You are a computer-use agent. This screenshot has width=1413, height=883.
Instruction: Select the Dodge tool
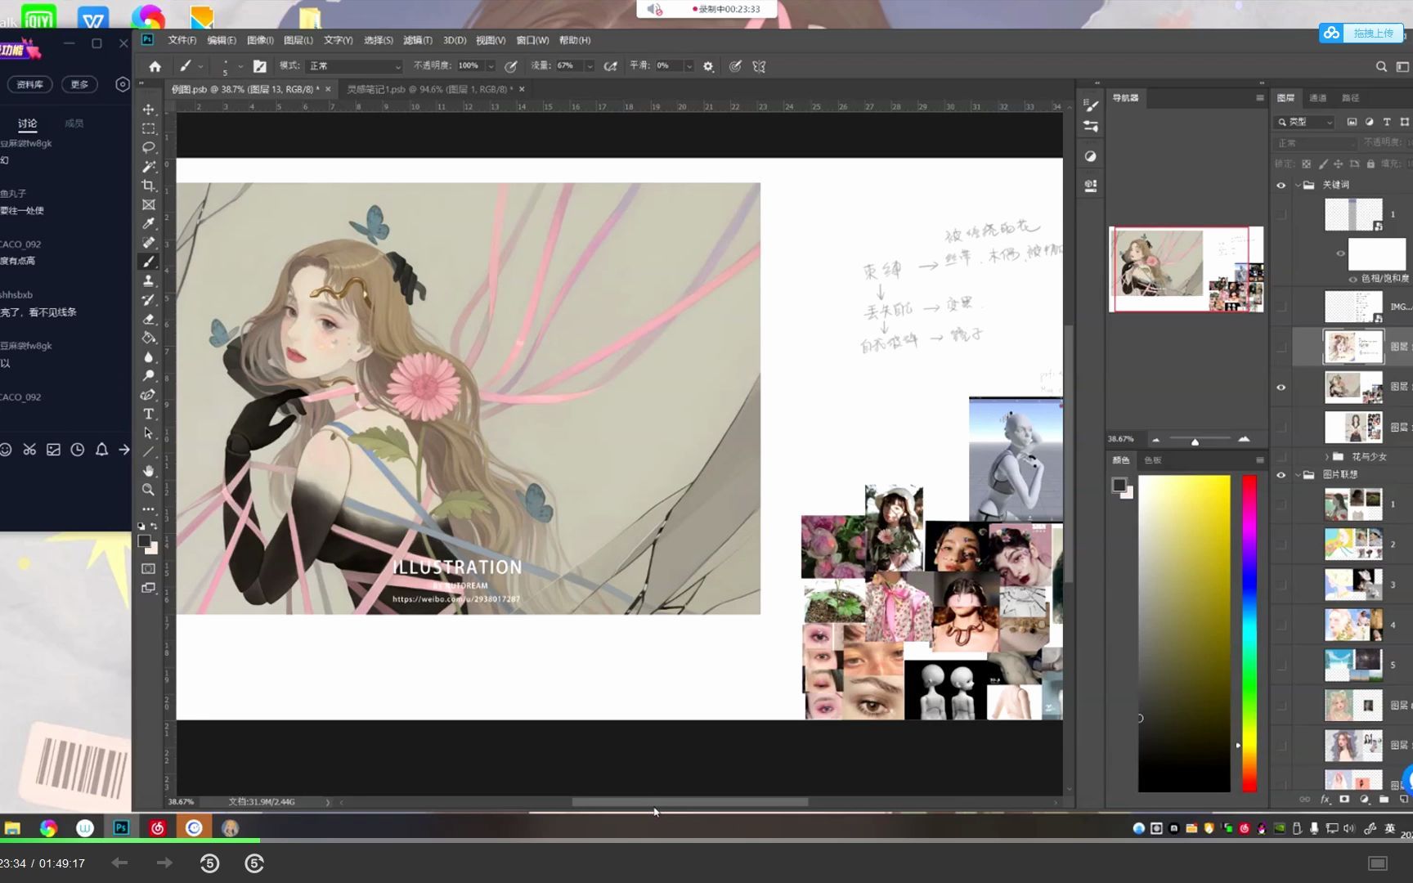148,376
